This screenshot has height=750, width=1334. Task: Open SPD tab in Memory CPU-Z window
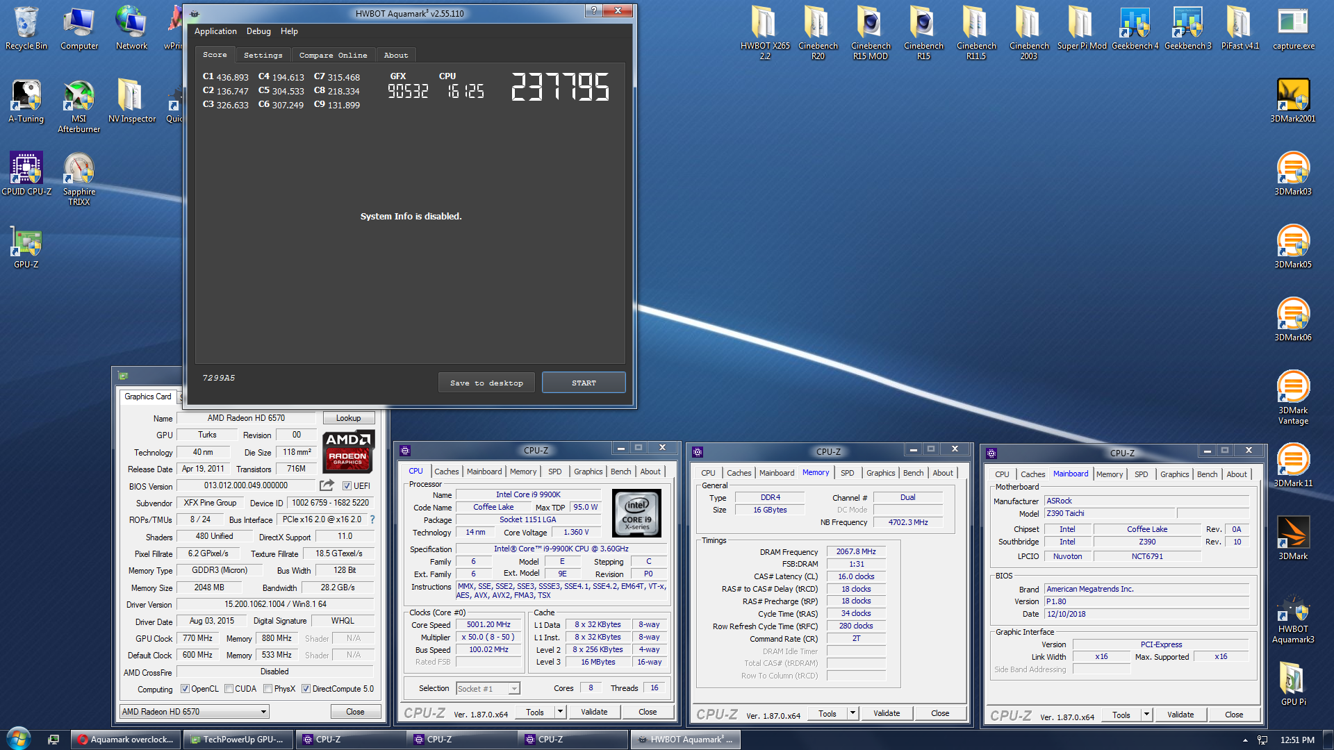tap(847, 473)
